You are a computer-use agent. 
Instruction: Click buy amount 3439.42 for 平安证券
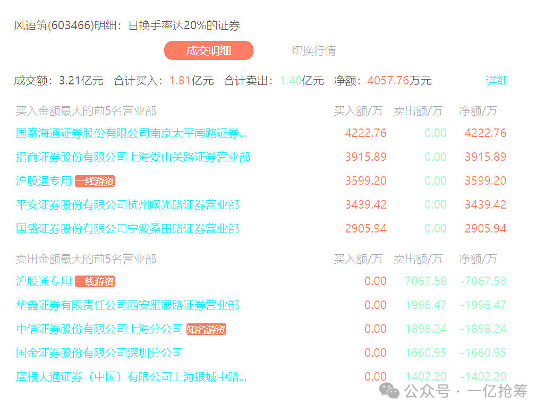tap(365, 205)
